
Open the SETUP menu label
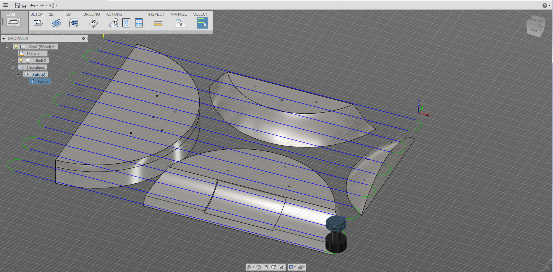click(36, 14)
